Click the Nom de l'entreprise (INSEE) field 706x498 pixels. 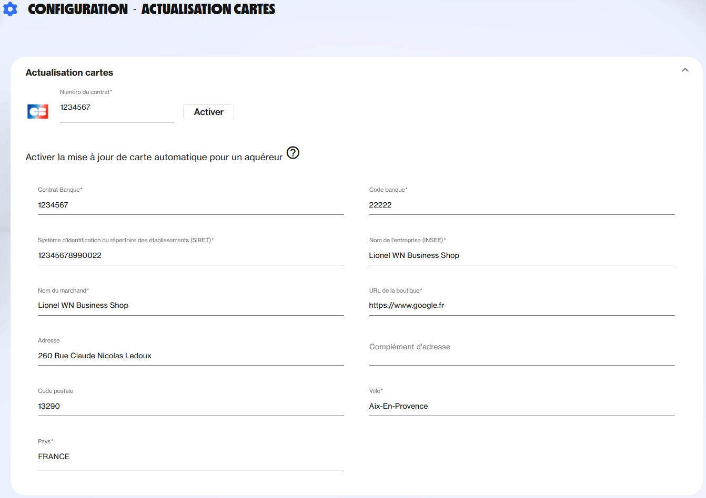(x=521, y=255)
